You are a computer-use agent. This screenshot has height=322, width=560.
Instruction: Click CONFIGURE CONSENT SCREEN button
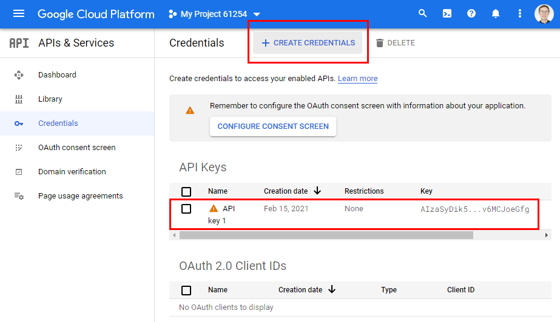(x=273, y=126)
